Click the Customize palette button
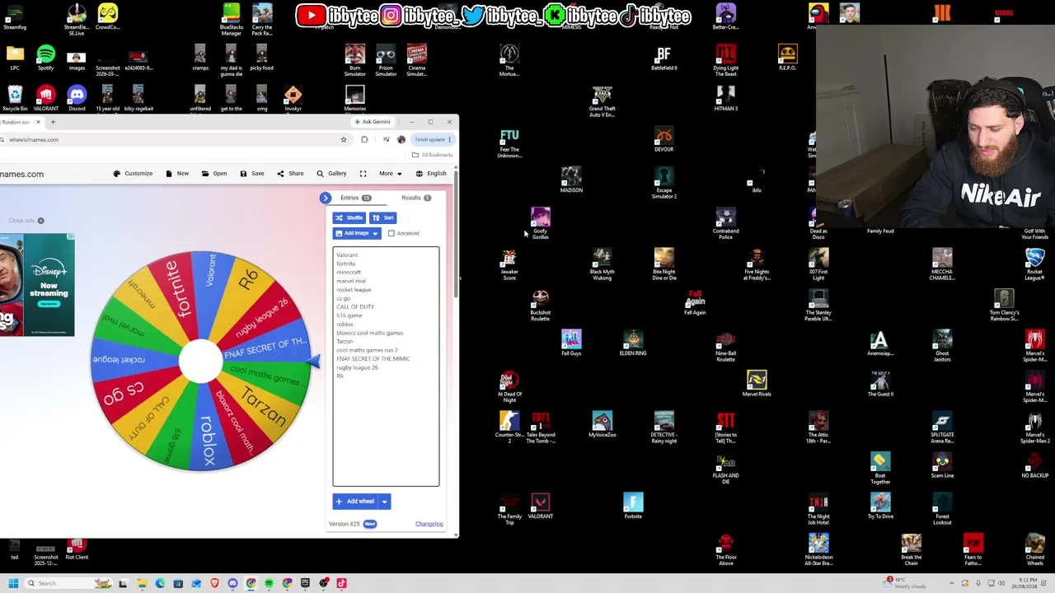Viewport: 1055px width, 593px height. pos(133,174)
